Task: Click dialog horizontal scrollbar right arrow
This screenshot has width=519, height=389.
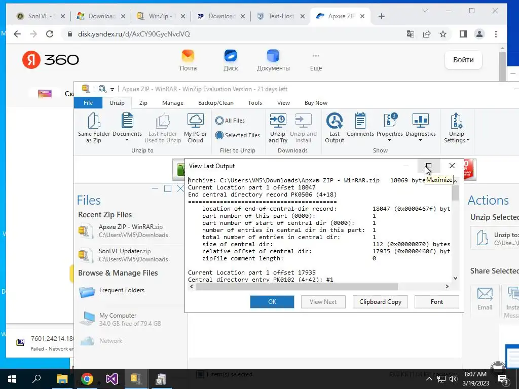Action: pos(447,287)
